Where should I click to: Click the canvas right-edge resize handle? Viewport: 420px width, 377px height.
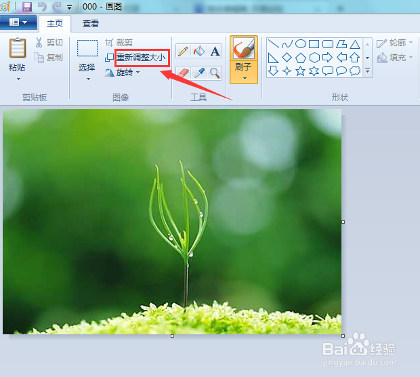click(x=343, y=222)
